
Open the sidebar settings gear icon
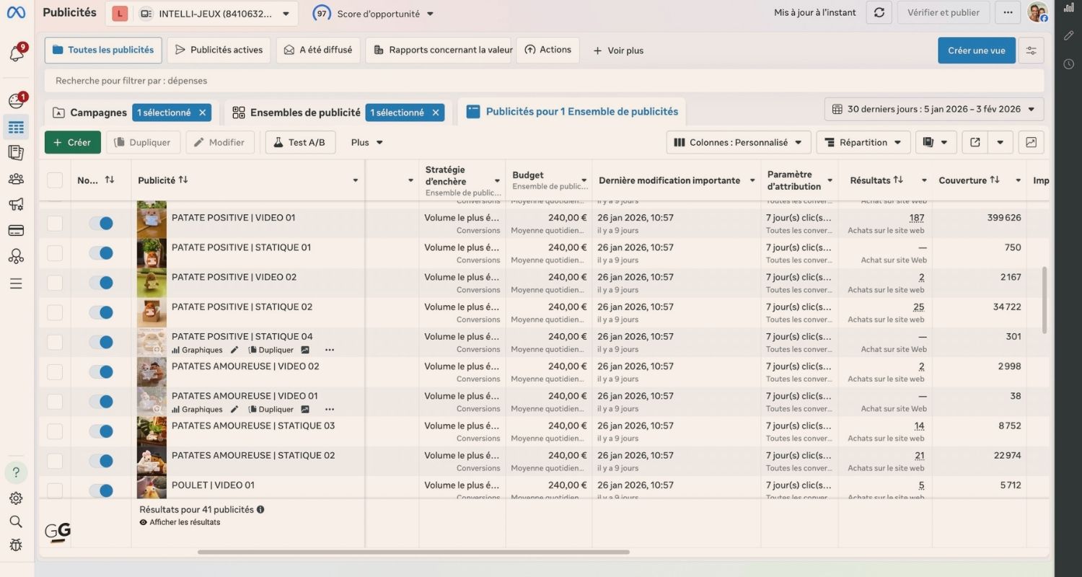point(16,498)
